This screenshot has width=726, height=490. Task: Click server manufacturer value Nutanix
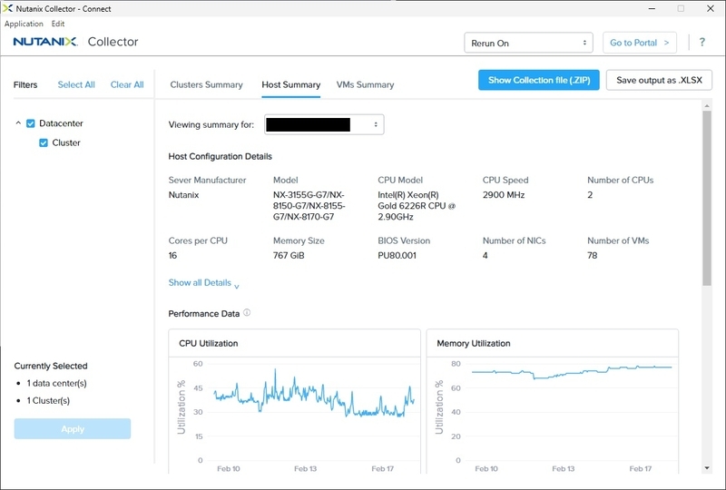[x=183, y=195]
